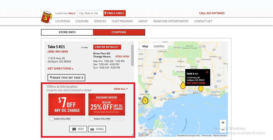Click the rideshare drivers 25% off coupon
The image size is (273, 140).
click(x=107, y=105)
